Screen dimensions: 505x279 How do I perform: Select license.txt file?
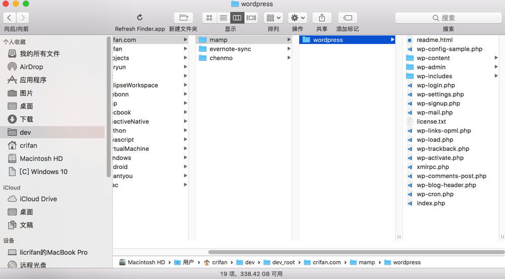pyautogui.click(x=431, y=122)
